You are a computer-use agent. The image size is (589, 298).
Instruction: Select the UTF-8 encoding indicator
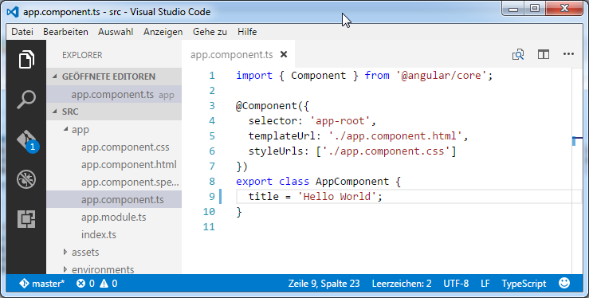(456, 284)
